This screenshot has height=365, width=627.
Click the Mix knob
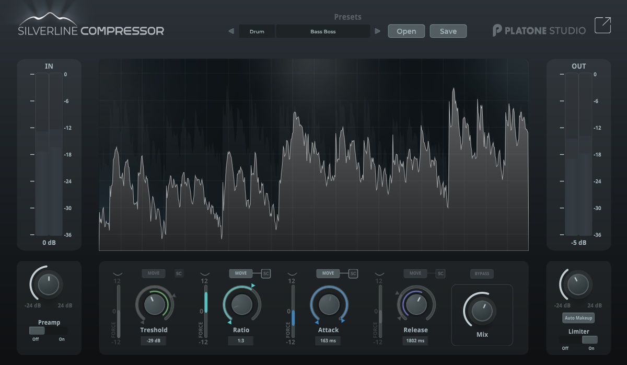(x=482, y=312)
